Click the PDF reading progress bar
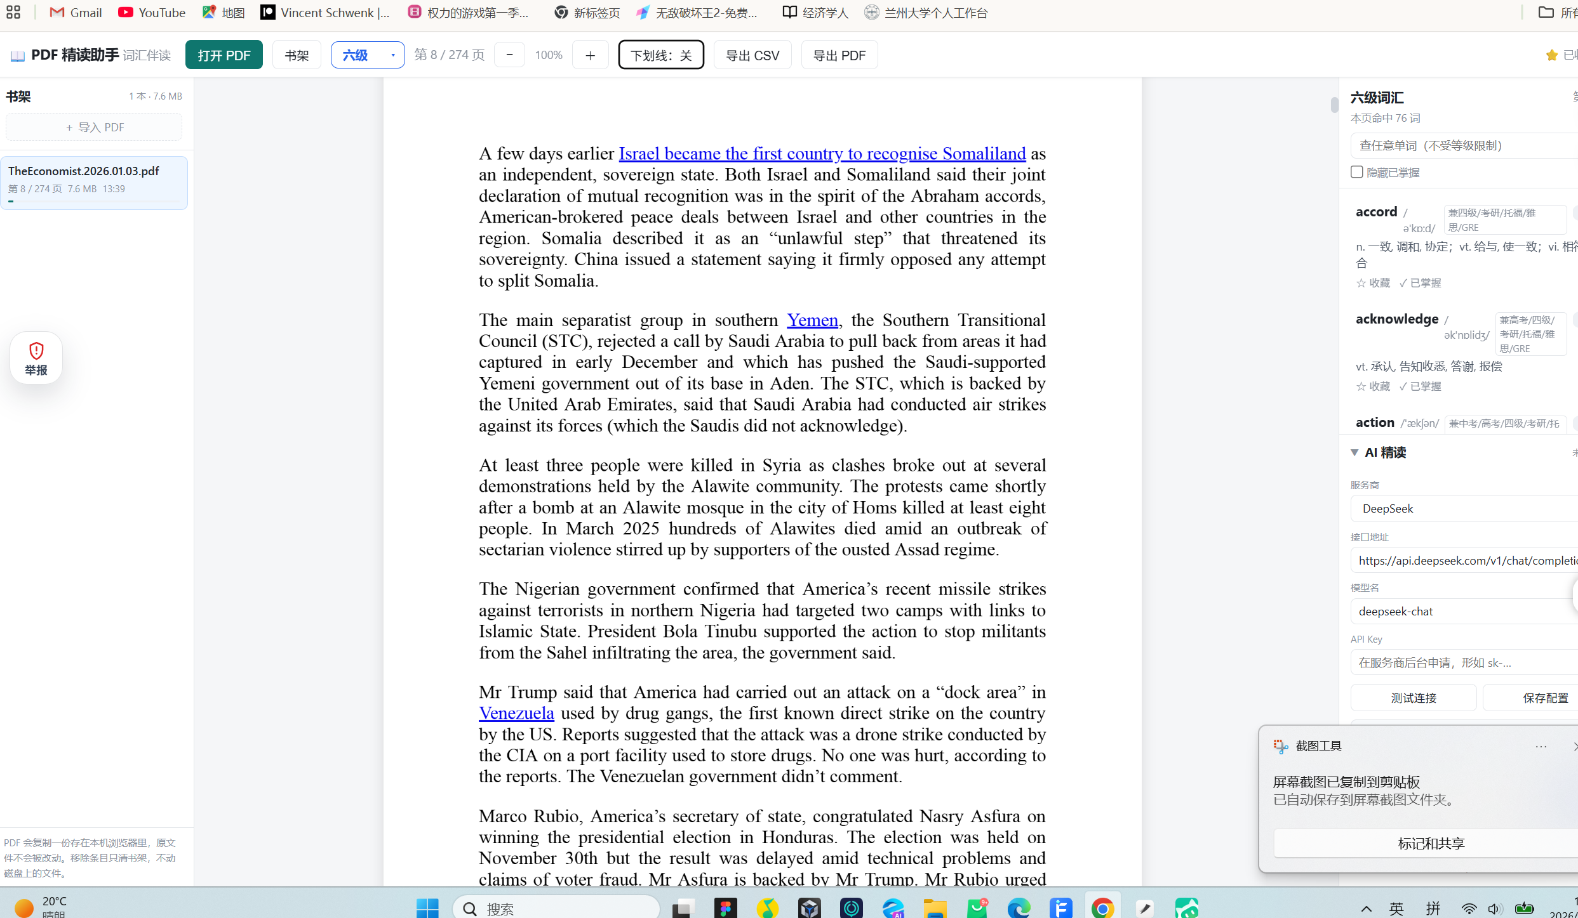The height and width of the screenshot is (918, 1578). click(x=94, y=202)
